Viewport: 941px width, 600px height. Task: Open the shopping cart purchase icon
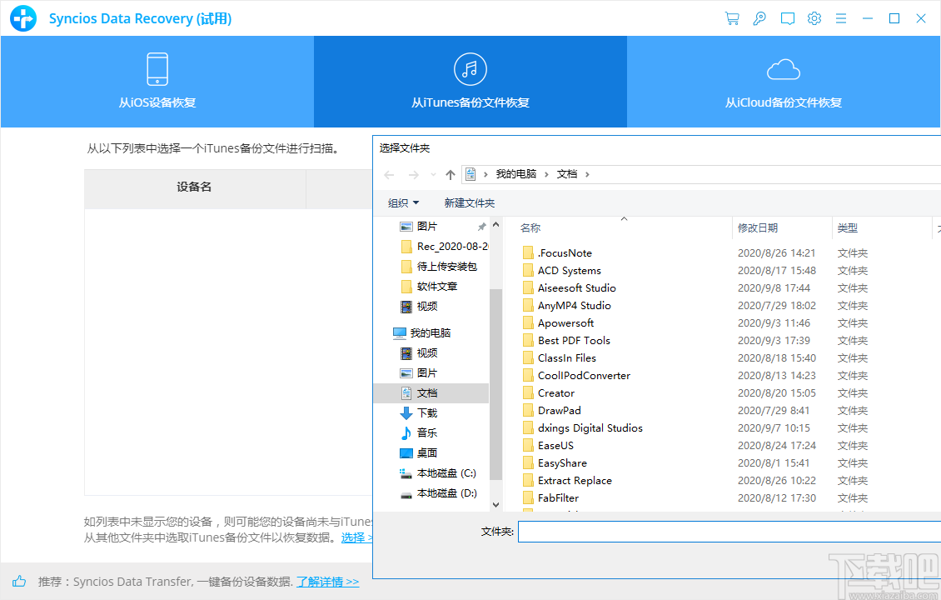(x=731, y=18)
